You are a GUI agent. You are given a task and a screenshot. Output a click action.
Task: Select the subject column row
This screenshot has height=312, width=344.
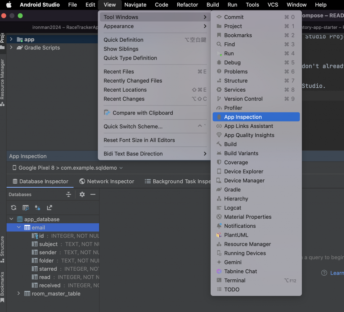pyautogui.click(x=53, y=244)
